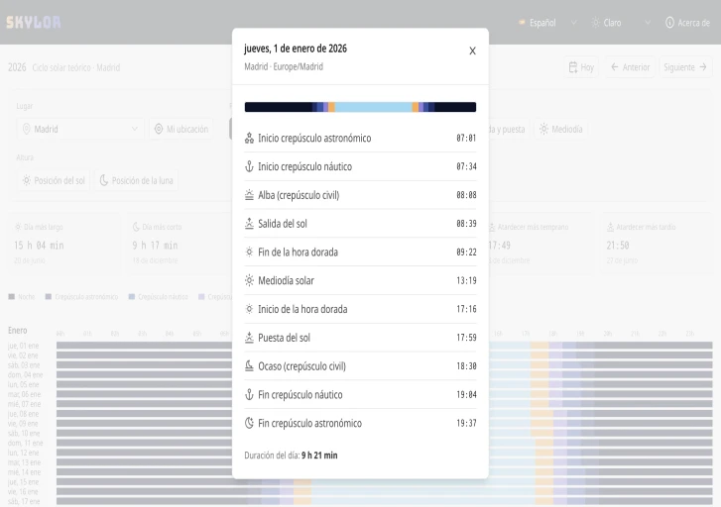Screen dimensions: 721x507
Task: Click the location pin icon in Madrid selector
Action: (x=27, y=129)
